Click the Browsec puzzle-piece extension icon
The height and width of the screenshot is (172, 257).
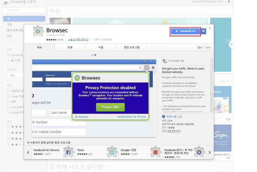38,31
